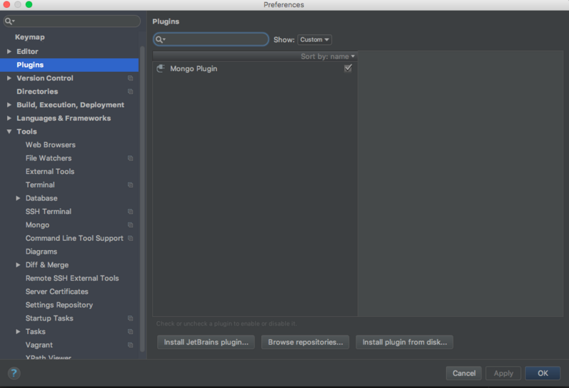Click project-level copy icon next to Tasks
This screenshot has height=388, width=569.
pos(130,331)
